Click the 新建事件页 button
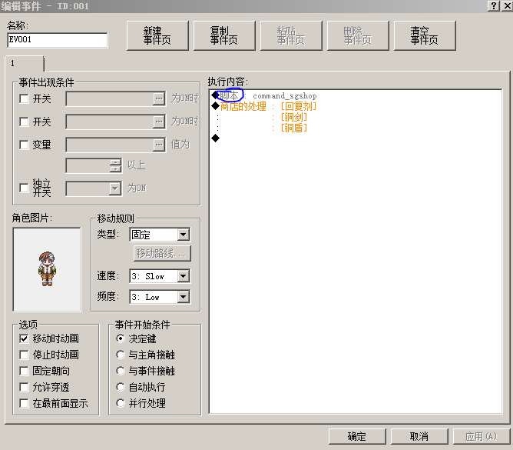 pyautogui.click(x=157, y=35)
